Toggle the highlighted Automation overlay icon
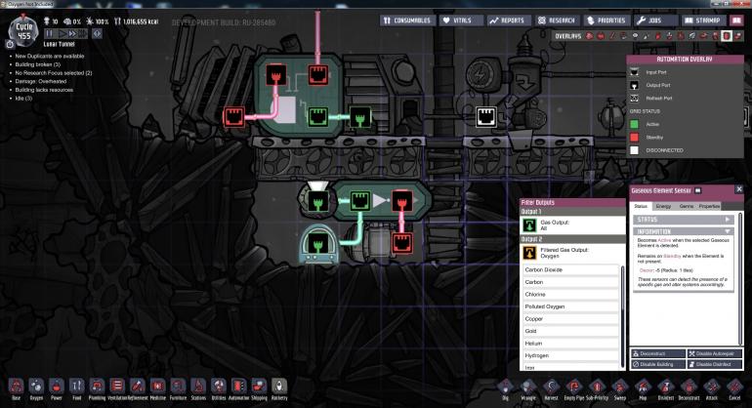This screenshot has height=408, width=752. click(x=726, y=36)
